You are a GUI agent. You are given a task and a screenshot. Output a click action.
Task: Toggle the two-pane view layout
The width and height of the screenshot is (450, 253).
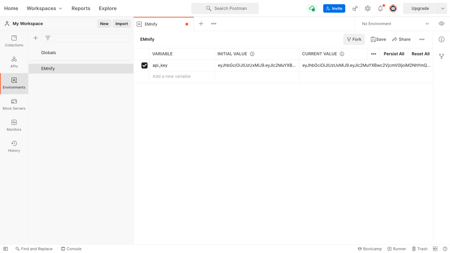coord(435,249)
